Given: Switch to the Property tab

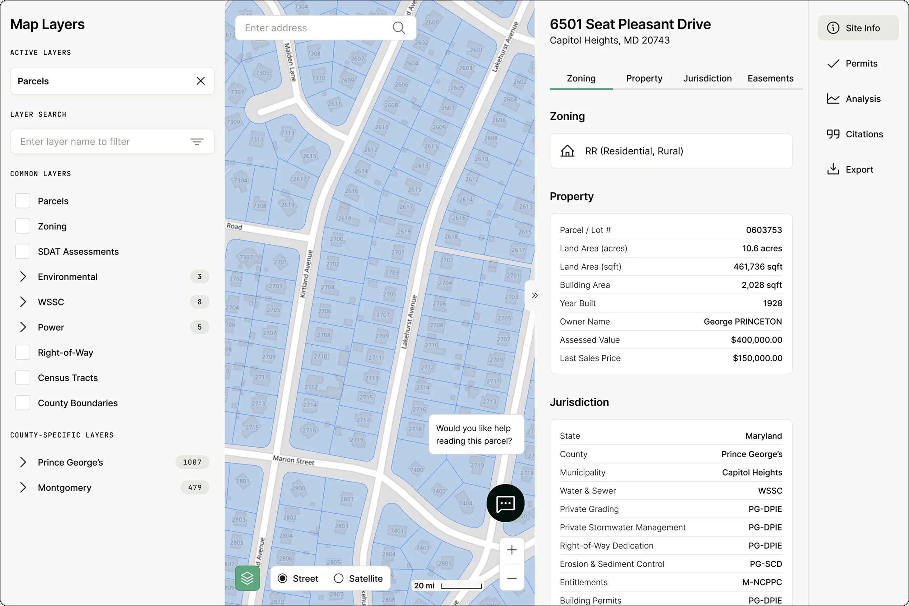Looking at the screenshot, I should [x=644, y=79].
